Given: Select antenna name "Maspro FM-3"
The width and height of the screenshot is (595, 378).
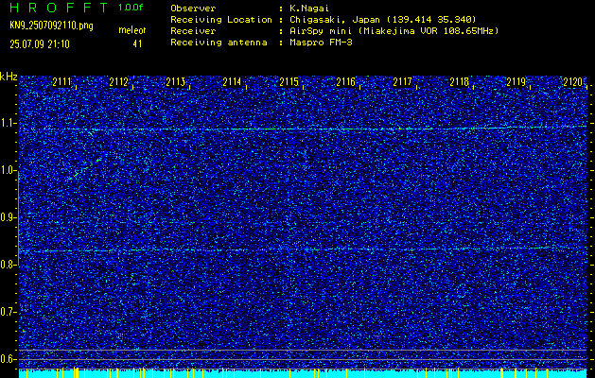Looking at the screenshot, I should click(321, 43).
